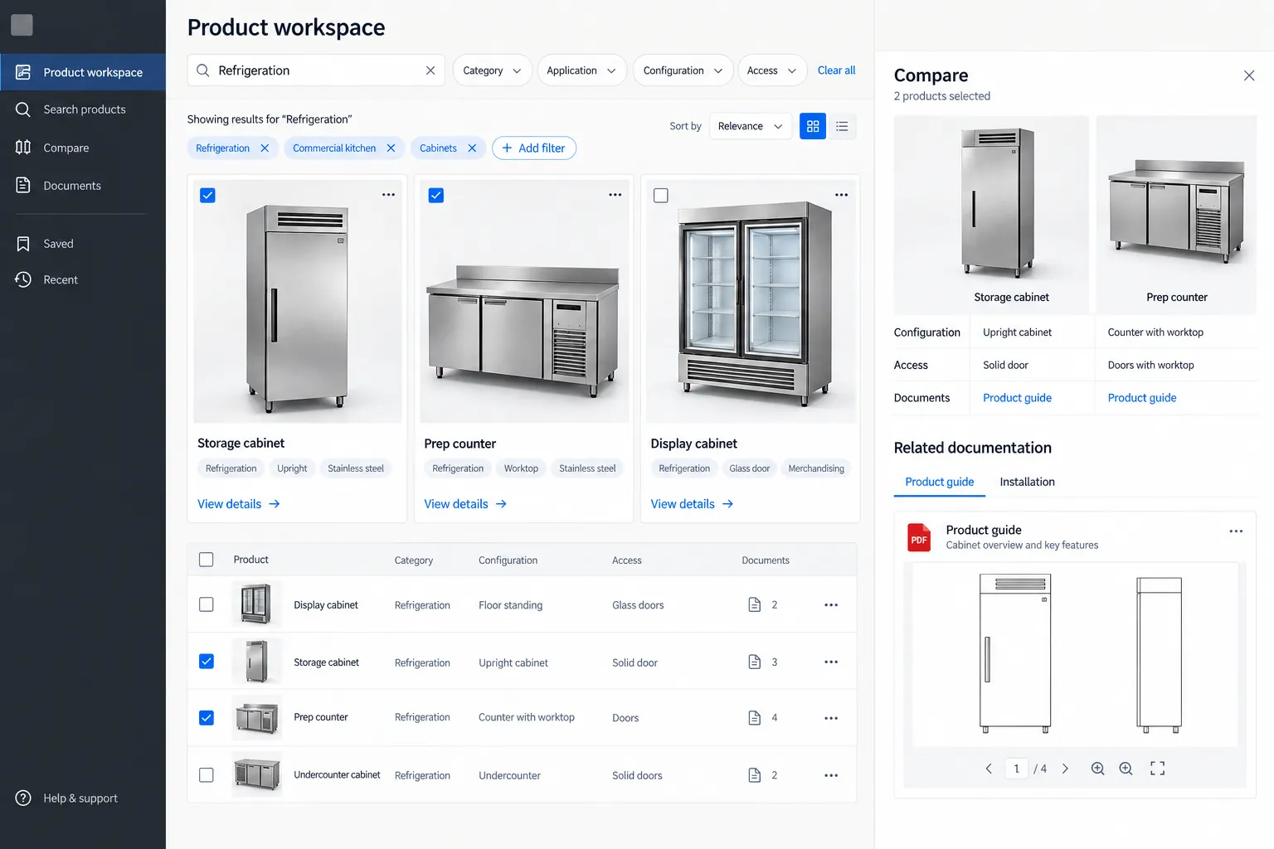1274x849 pixels.
Task: Check the Display cabinet card checkbox
Action: click(661, 196)
